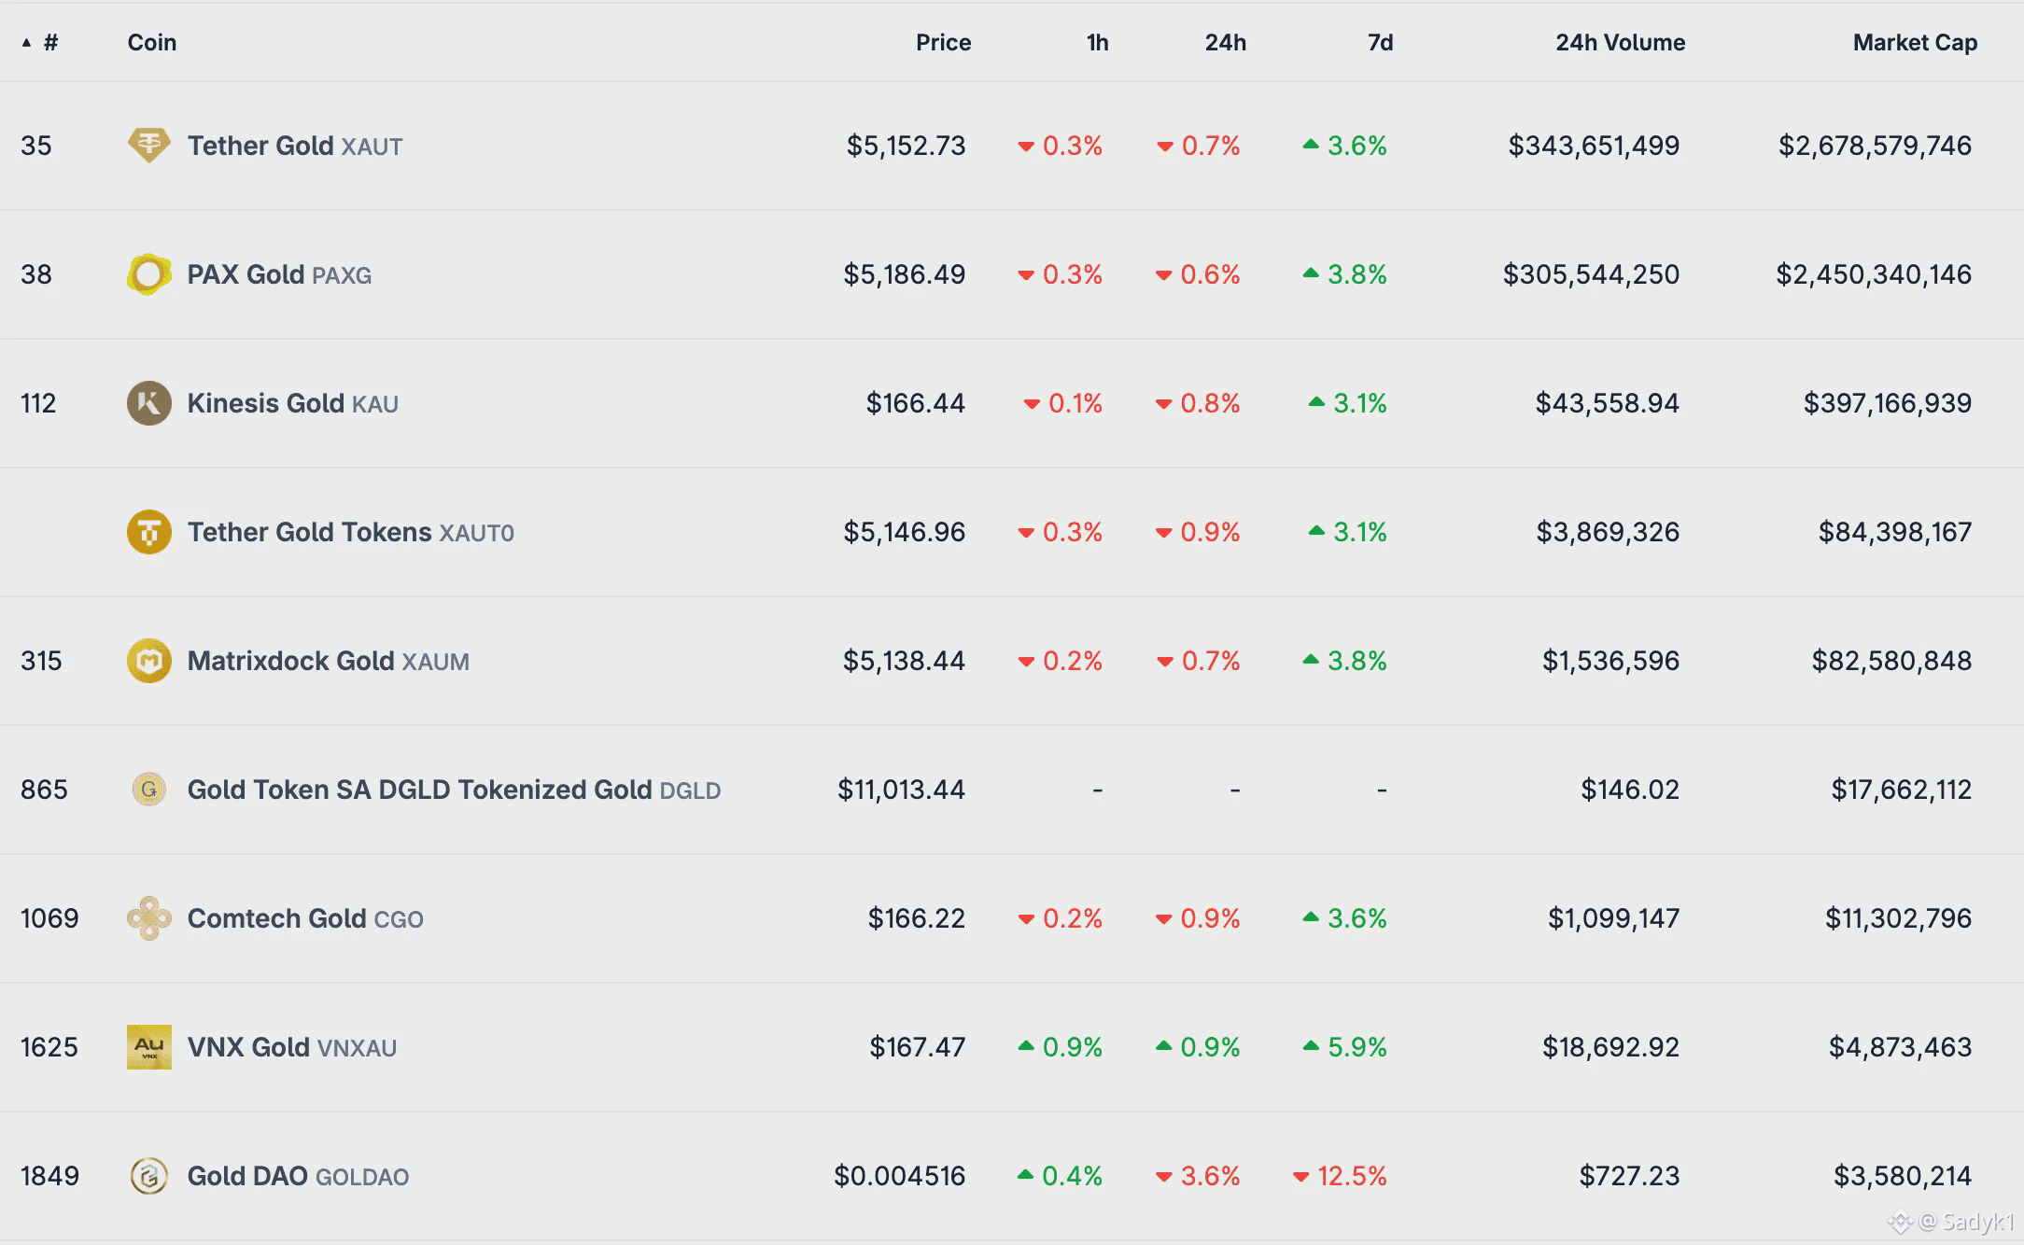The image size is (2024, 1245).
Task: Open the VNX Gold VNXAU link
Action: coord(248,1047)
